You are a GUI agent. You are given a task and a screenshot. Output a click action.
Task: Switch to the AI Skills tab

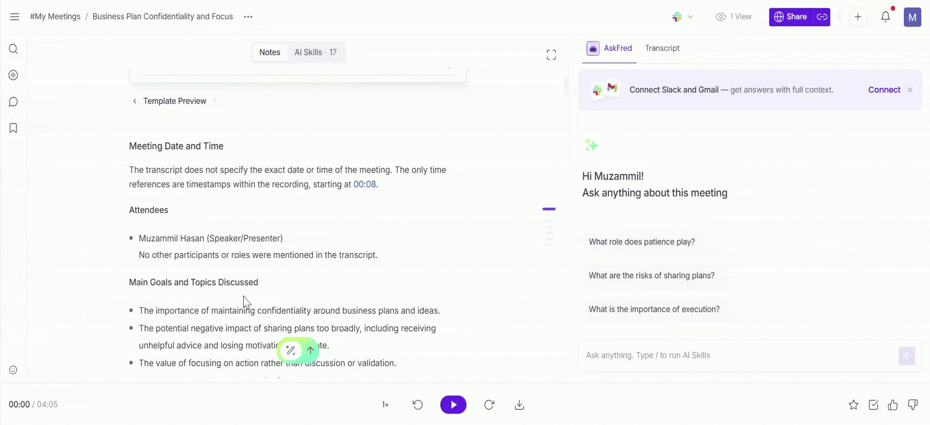[316, 52]
